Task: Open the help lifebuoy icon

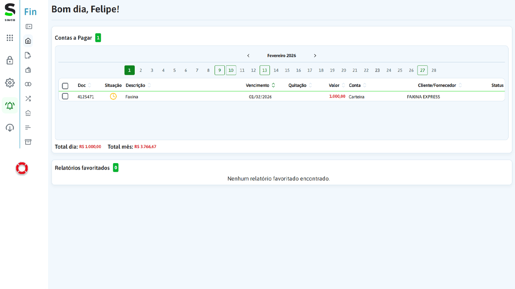Action: [x=21, y=168]
